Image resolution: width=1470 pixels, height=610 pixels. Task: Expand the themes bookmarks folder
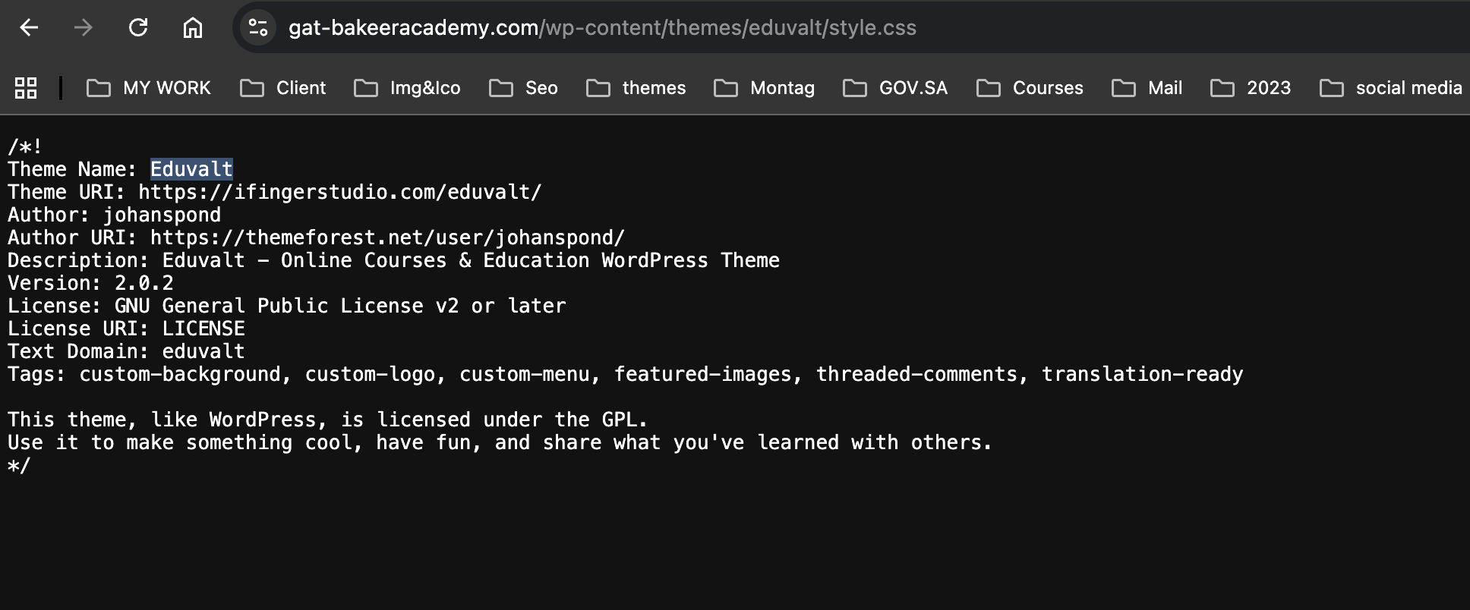636,88
